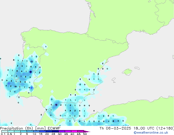Click the legend label '0.5'
This screenshot has height=135, width=174.
pyautogui.click(x=9, y=134)
